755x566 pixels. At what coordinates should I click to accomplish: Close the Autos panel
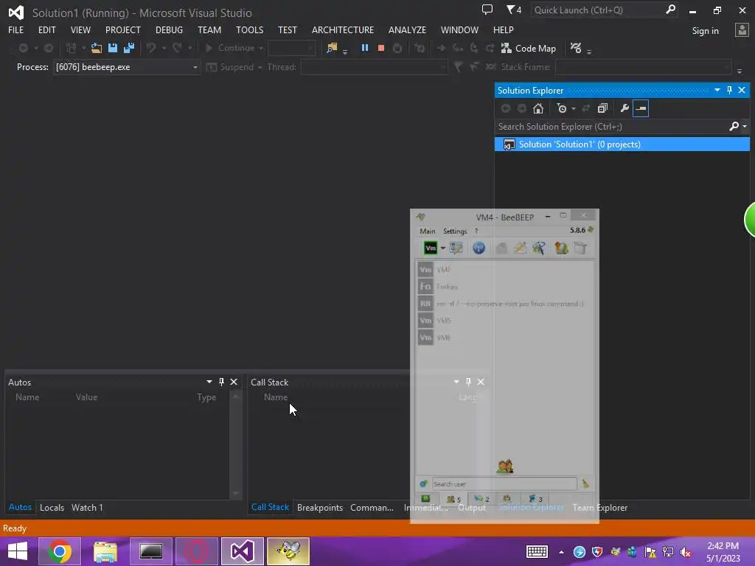[234, 382]
